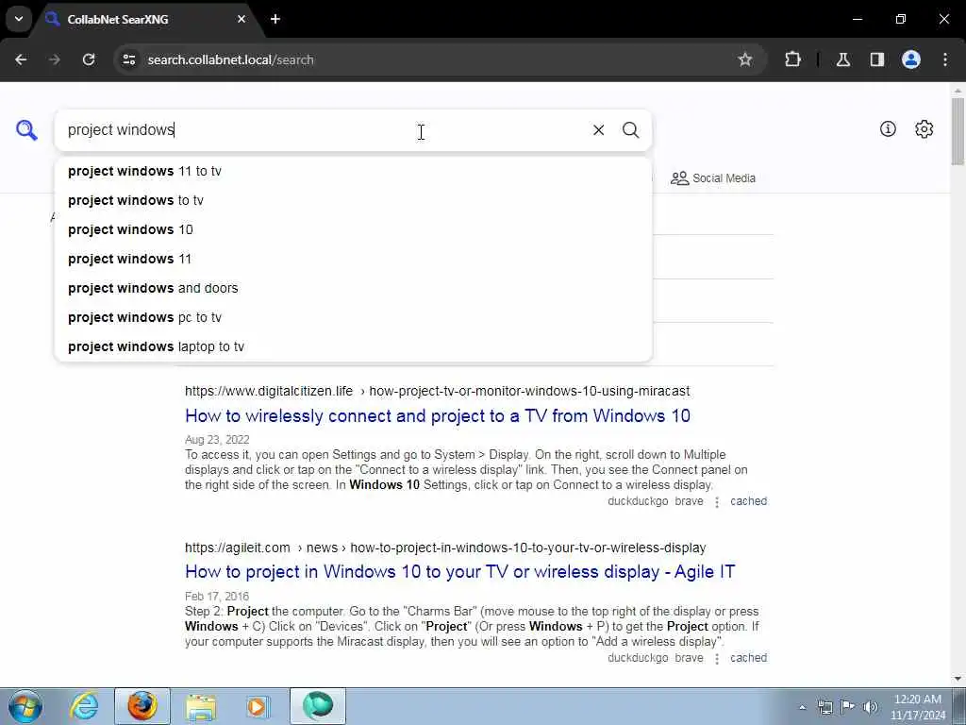Open the Chrome labs flask icon
The image size is (966, 725).
[x=842, y=59]
